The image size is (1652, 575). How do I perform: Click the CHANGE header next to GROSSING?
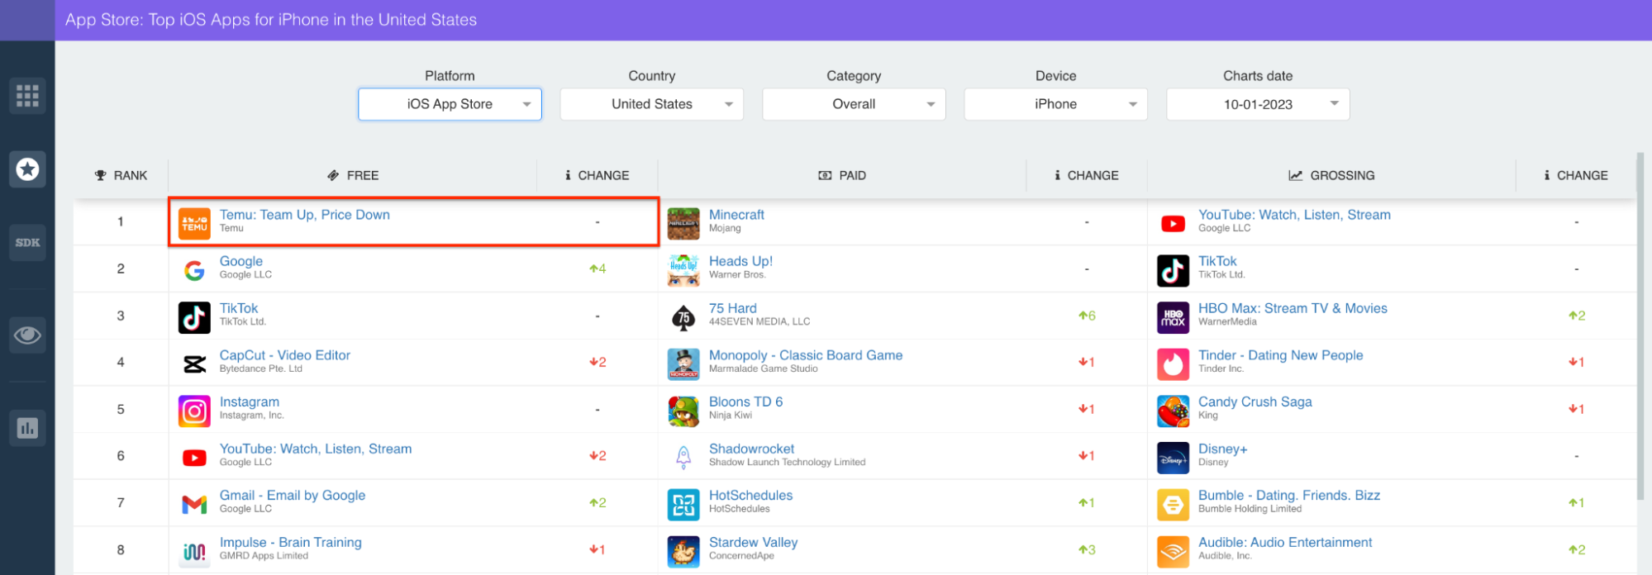pyautogui.click(x=1576, y=175)
